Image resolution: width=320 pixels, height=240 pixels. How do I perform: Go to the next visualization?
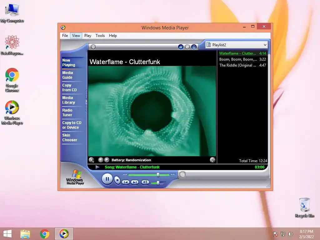pos(107,160)
